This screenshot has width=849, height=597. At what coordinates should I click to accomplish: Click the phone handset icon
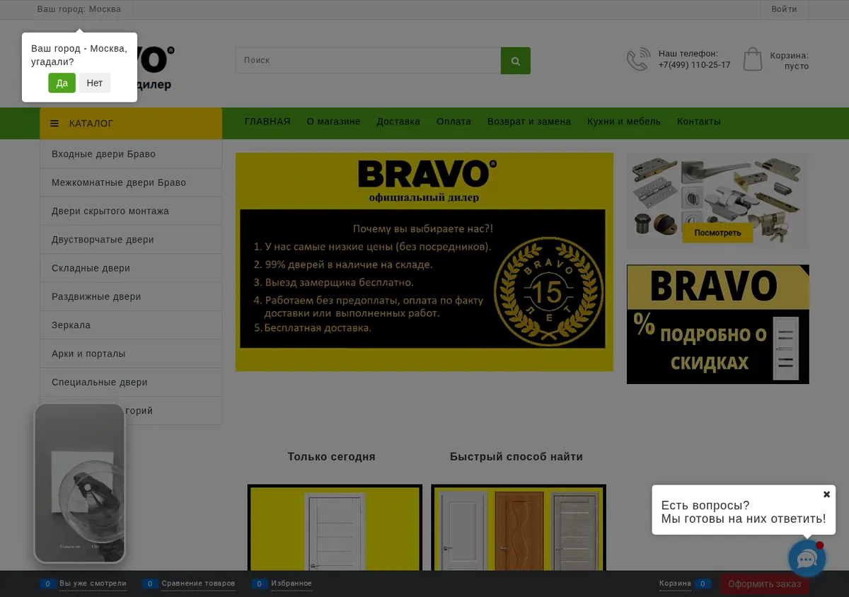point(638,59)
